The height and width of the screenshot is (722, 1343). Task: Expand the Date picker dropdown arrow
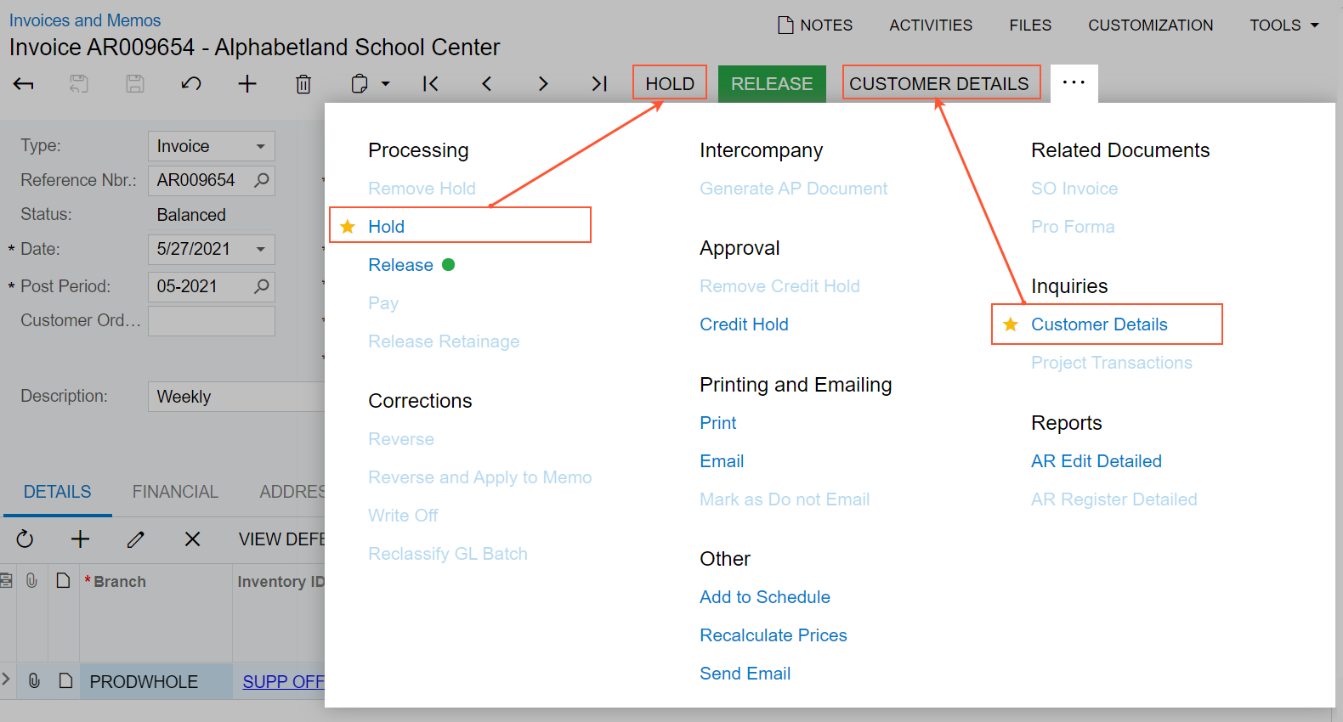(260, 249)
